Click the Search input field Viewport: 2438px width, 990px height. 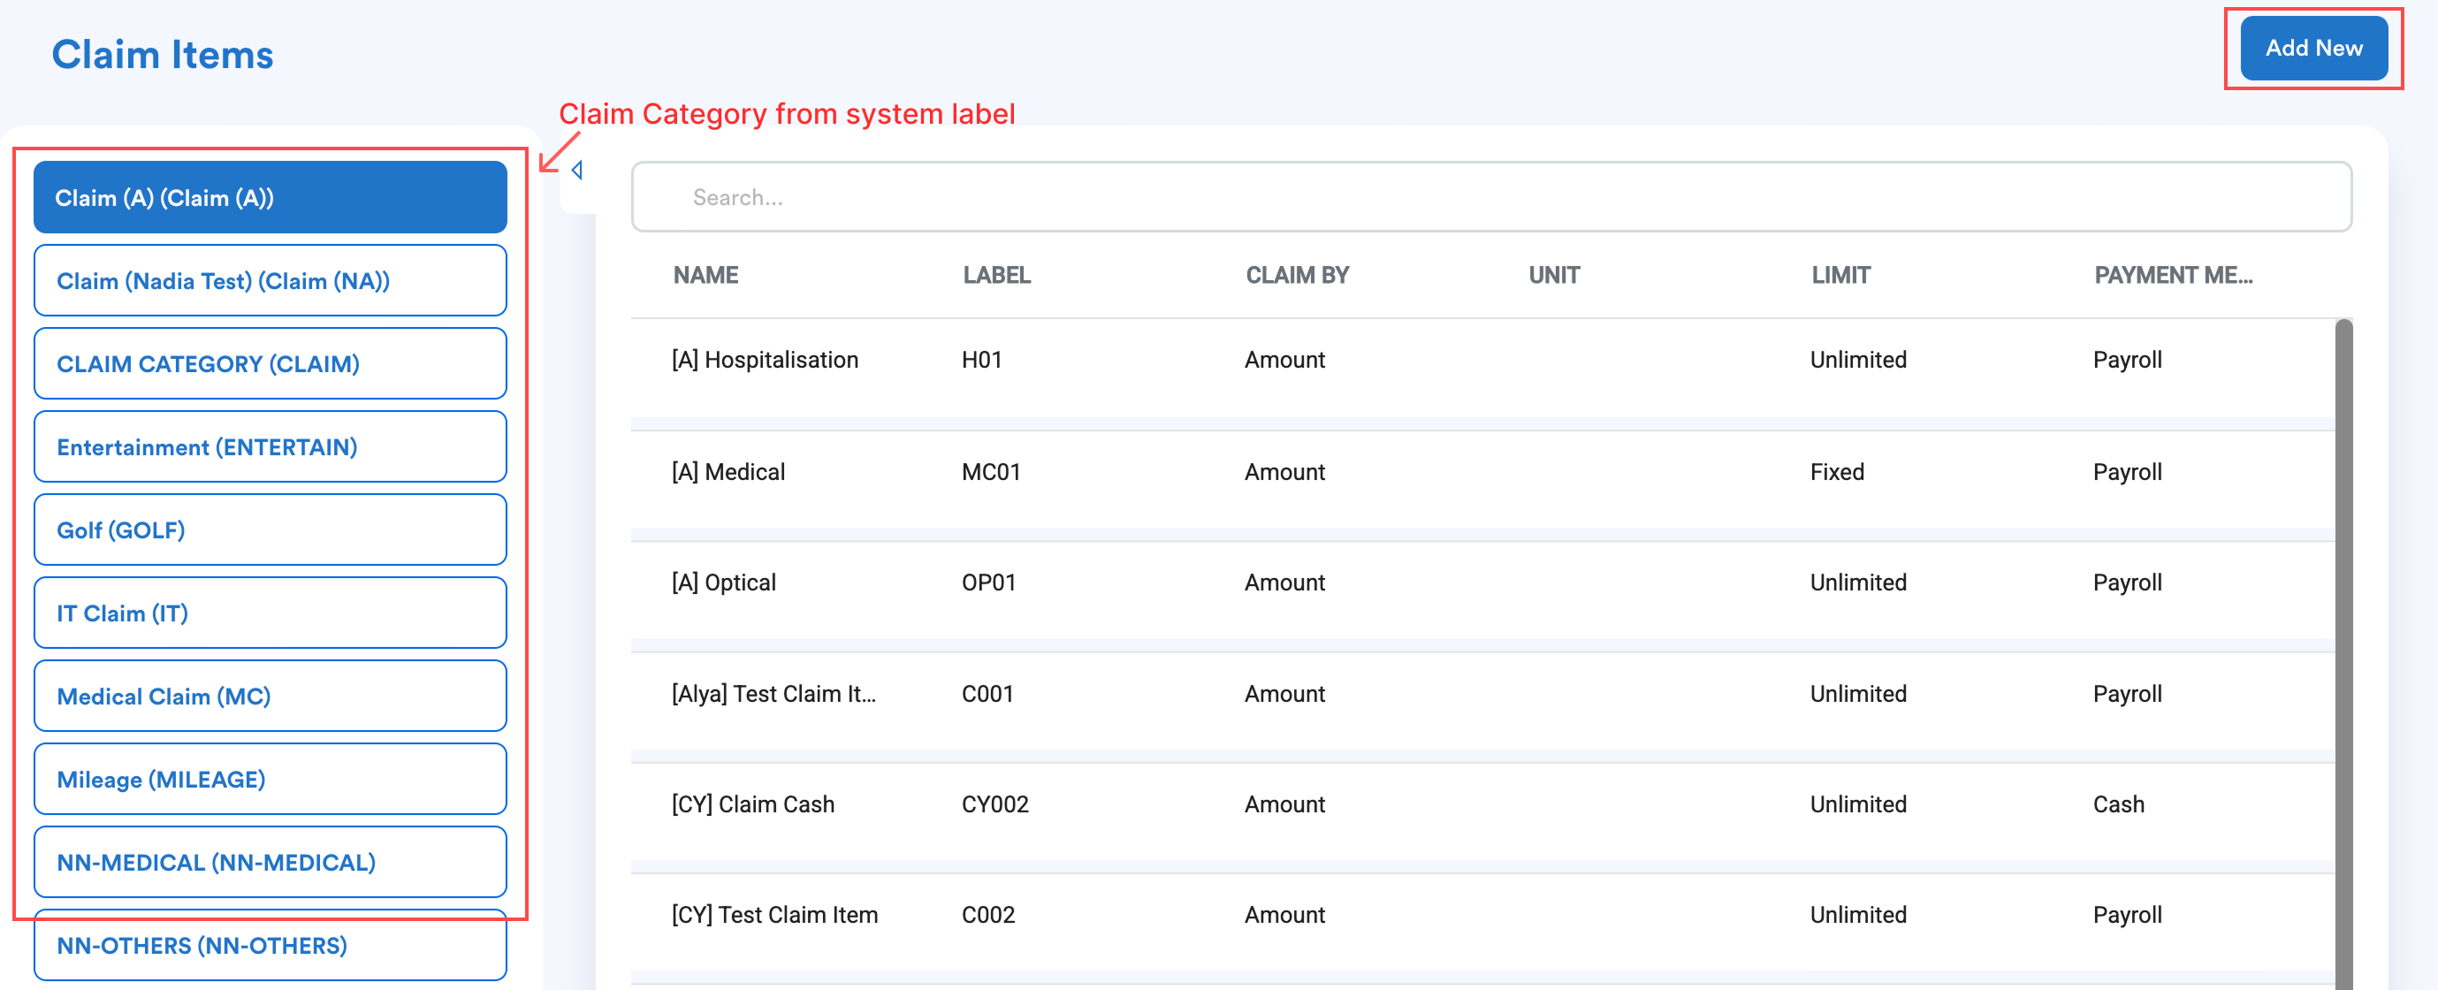(1490, 197)
